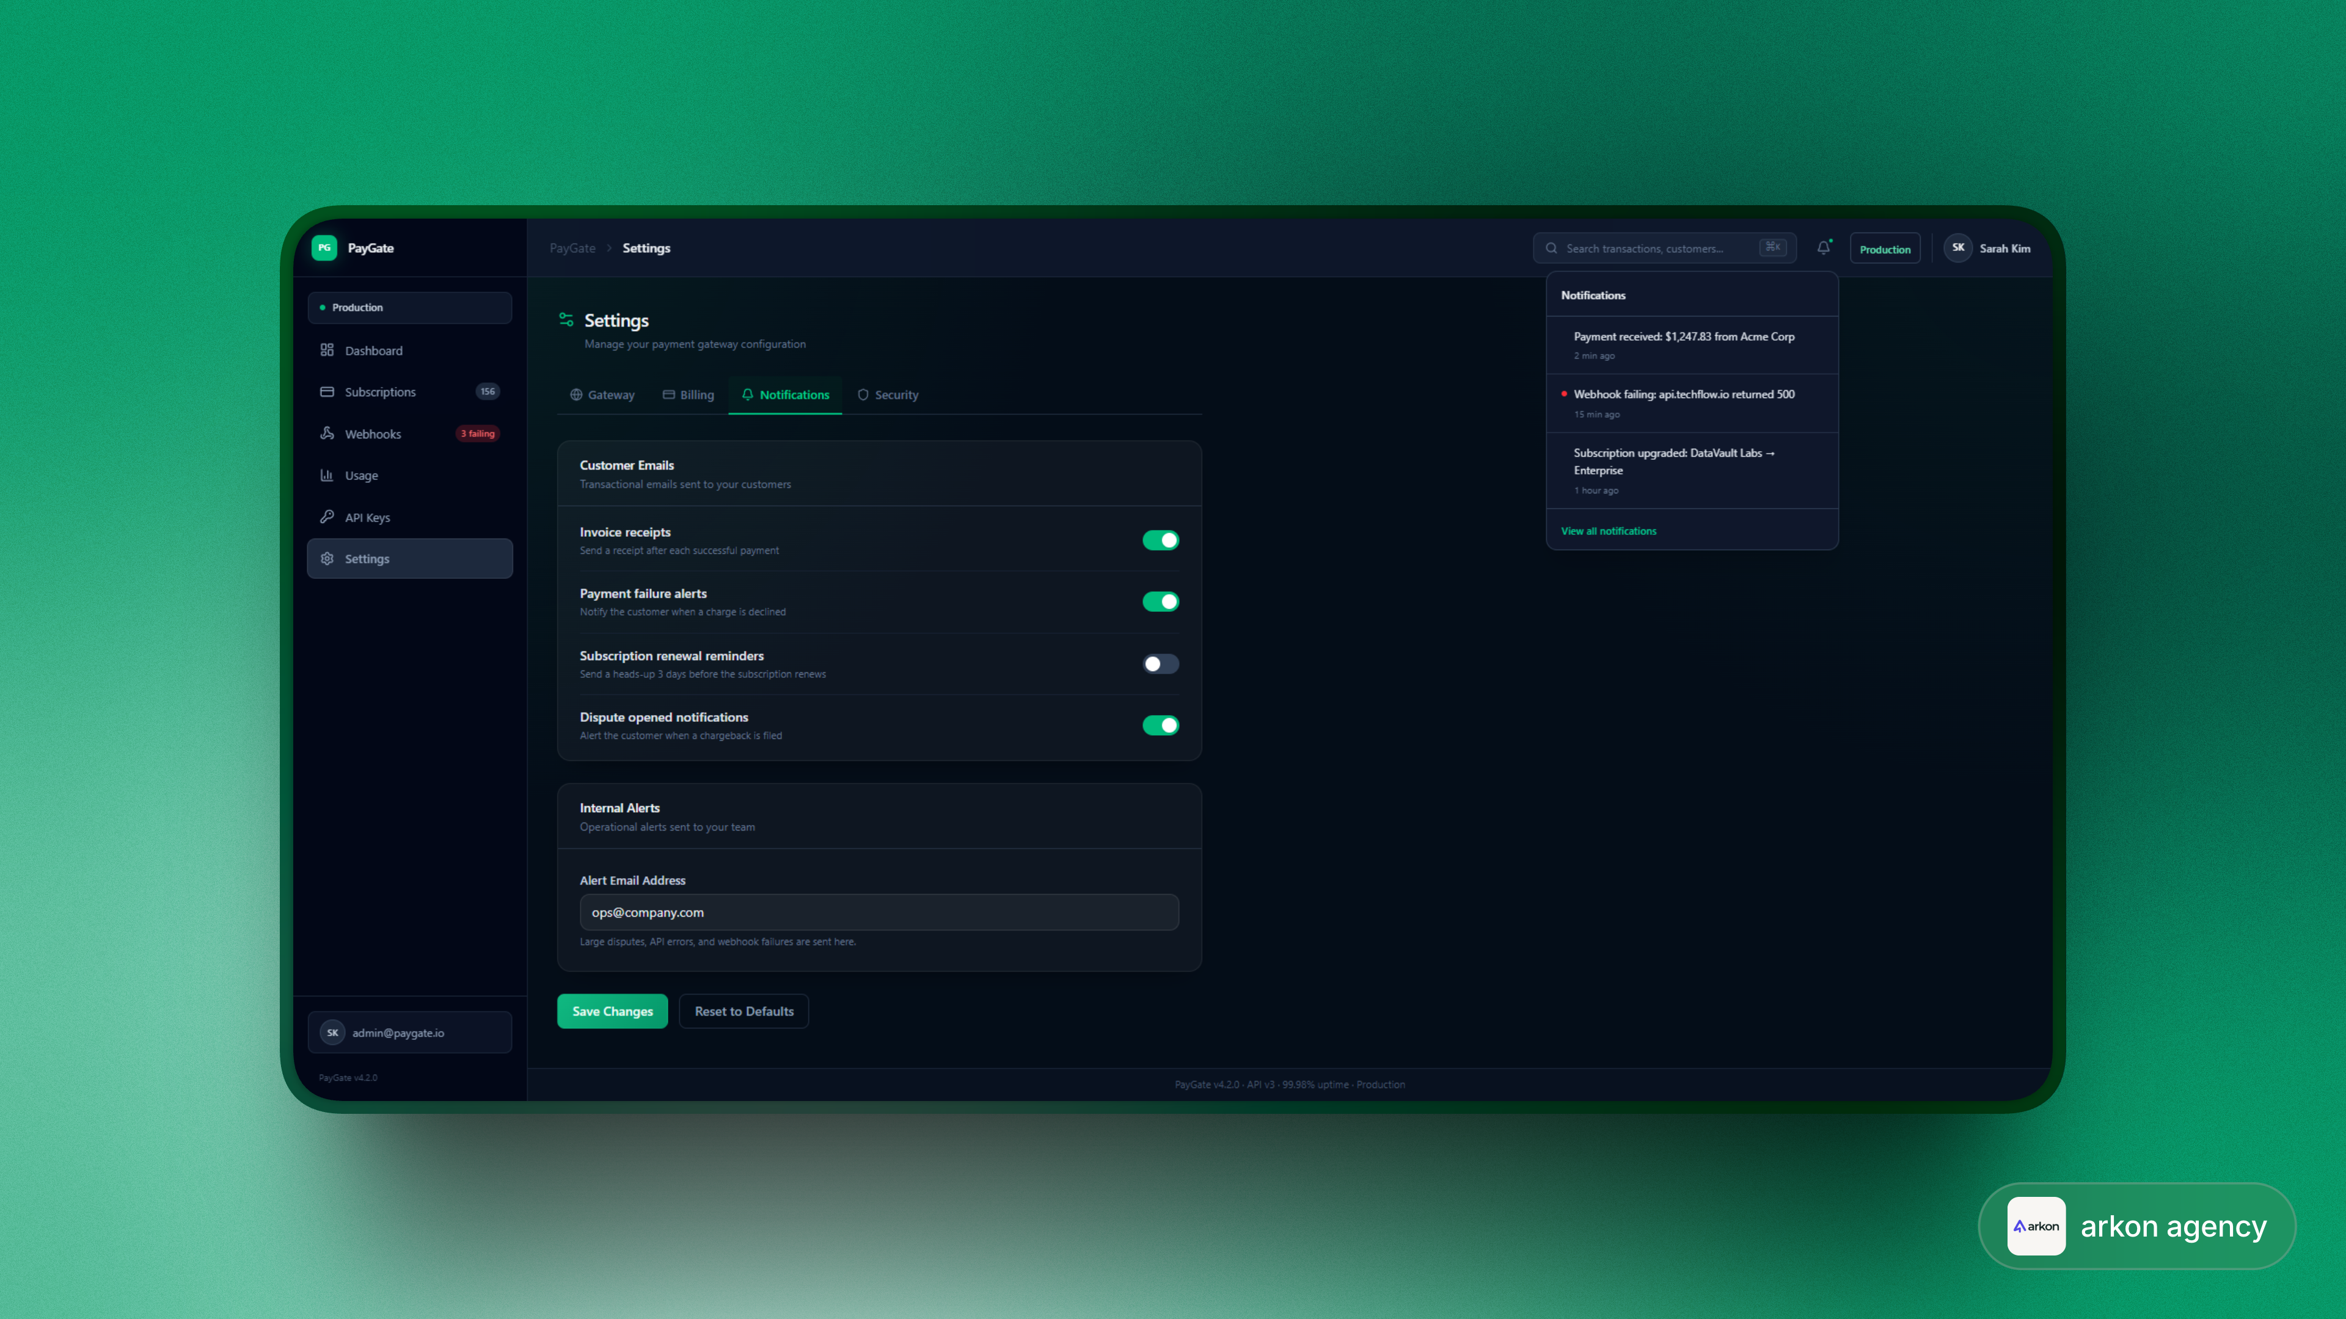The image size is (2346, 1319).
Task: Click the Internal Alerts section heading
Action: point(619,808)
